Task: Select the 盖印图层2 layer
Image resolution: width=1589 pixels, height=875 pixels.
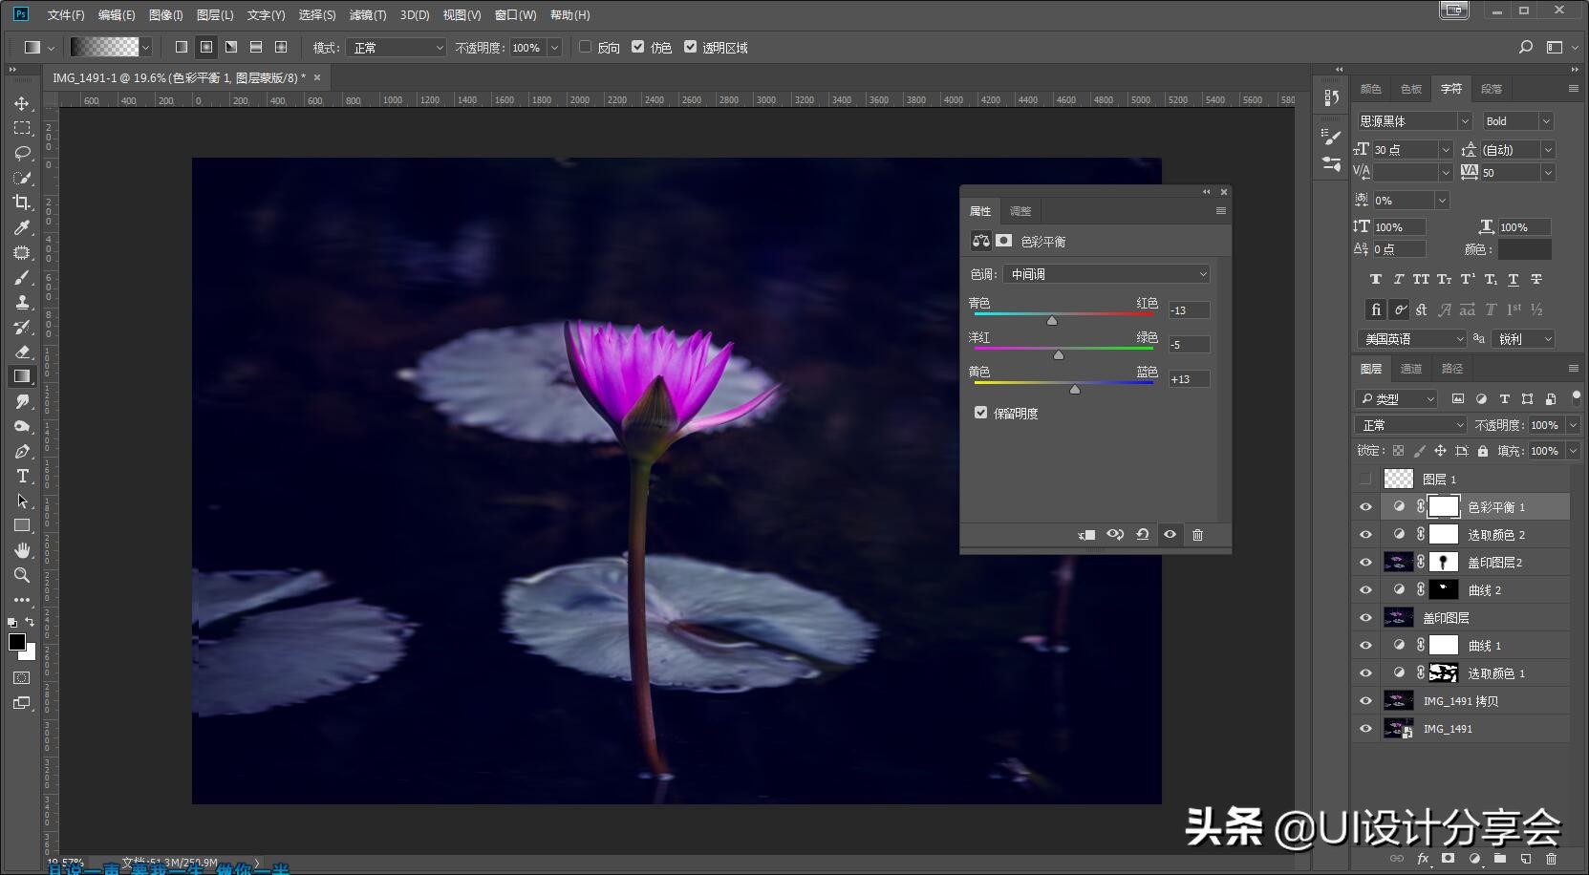Action: point(1494,563)
